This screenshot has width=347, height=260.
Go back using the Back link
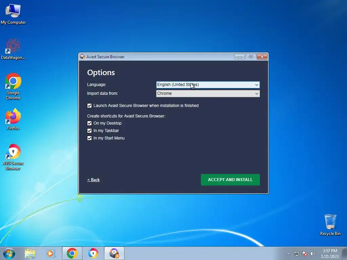click(x=94, y=180)
